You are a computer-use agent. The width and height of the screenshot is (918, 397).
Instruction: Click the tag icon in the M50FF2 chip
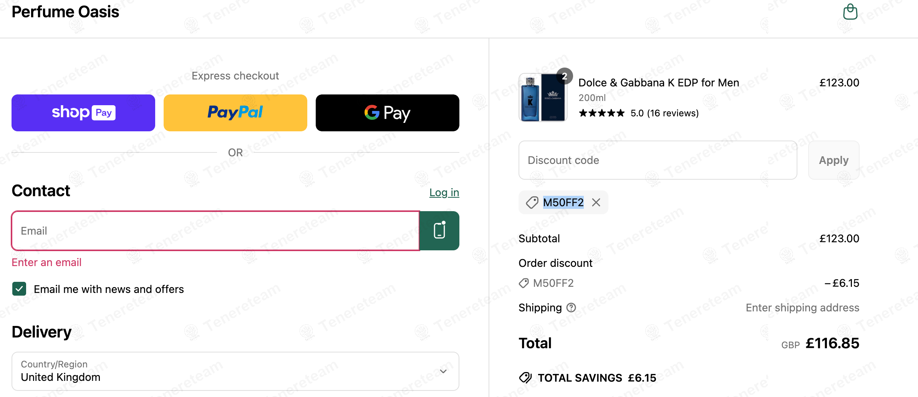(532, 202)
